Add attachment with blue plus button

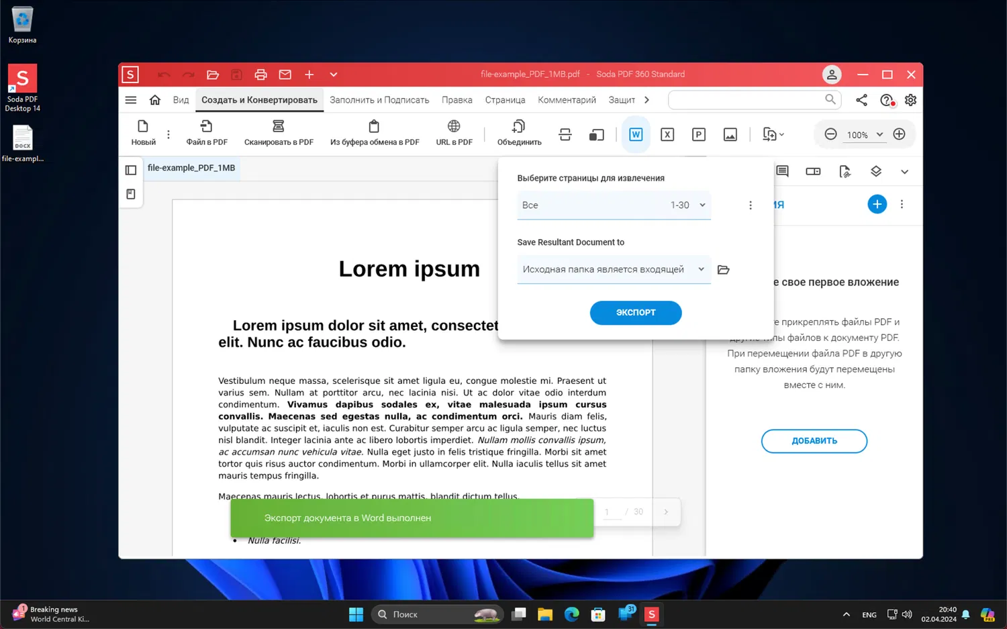(x=877, y=204)
